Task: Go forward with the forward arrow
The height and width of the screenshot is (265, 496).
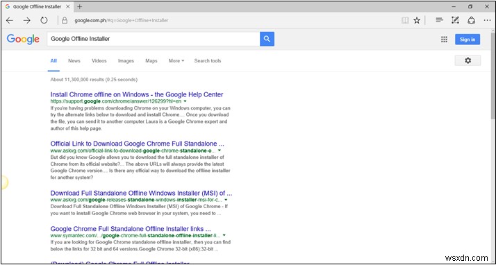Action: pyautogui.click(x=27, y=21)
